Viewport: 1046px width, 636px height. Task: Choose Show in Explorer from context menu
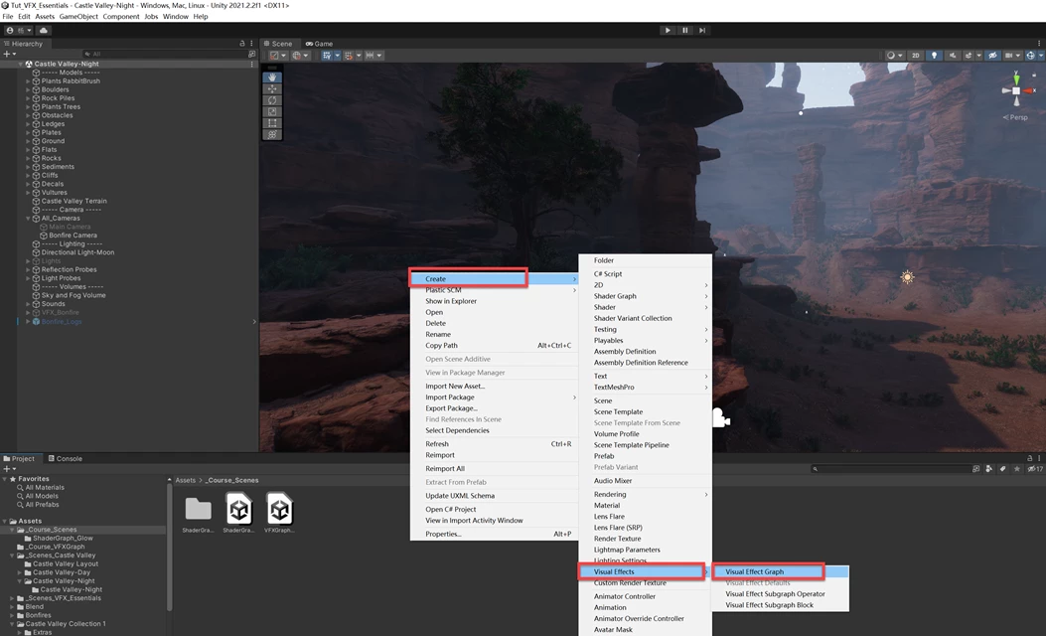[x=494, y=301]
